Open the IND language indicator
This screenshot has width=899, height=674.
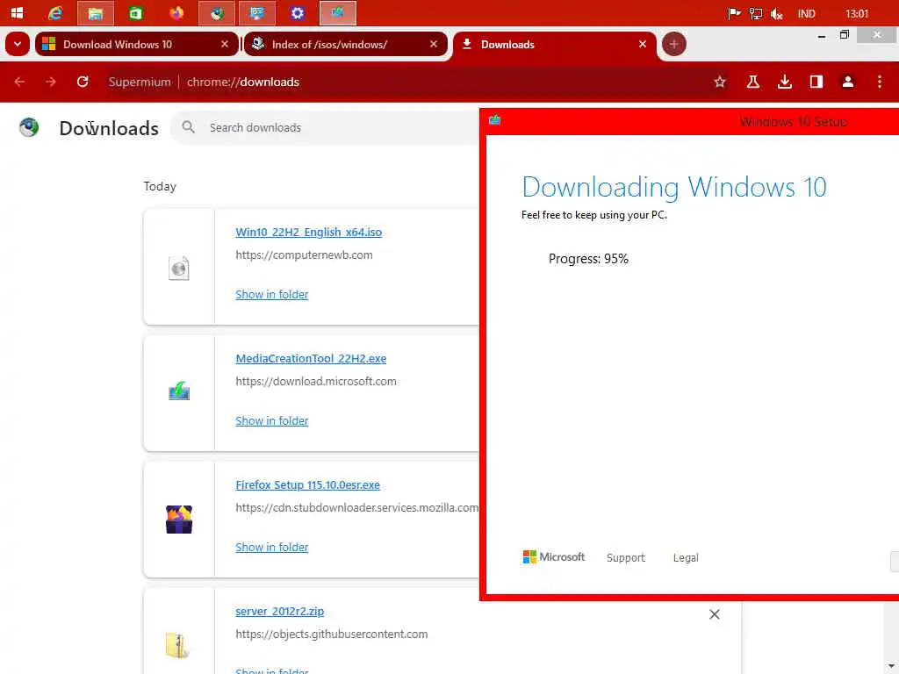(806, 14)
